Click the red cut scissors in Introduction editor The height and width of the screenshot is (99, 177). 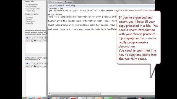(x=27, y=41)
